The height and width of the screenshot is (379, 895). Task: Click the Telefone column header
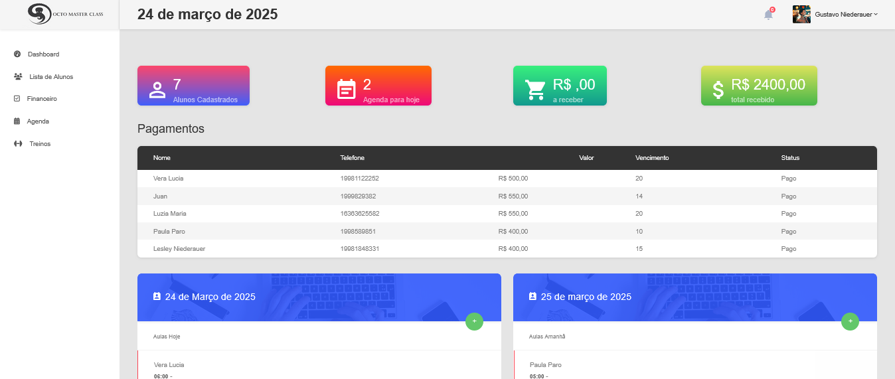pyautogui.click(x=353, y=158)
